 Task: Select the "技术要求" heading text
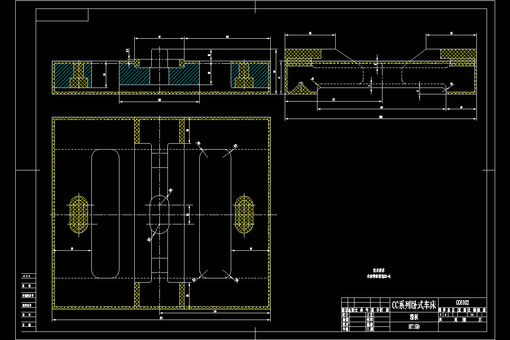coord(379,270)
